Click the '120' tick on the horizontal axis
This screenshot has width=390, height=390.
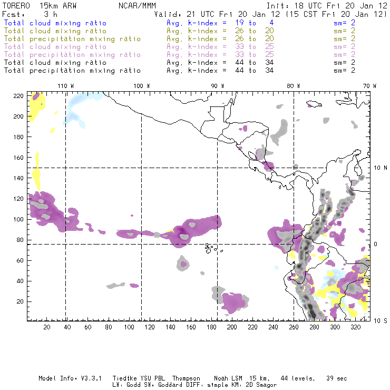pos(150,327)
